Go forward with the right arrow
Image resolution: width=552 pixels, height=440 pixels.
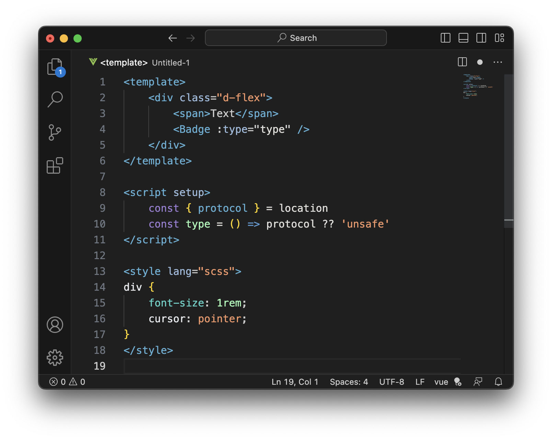click(x=191, y=38)
